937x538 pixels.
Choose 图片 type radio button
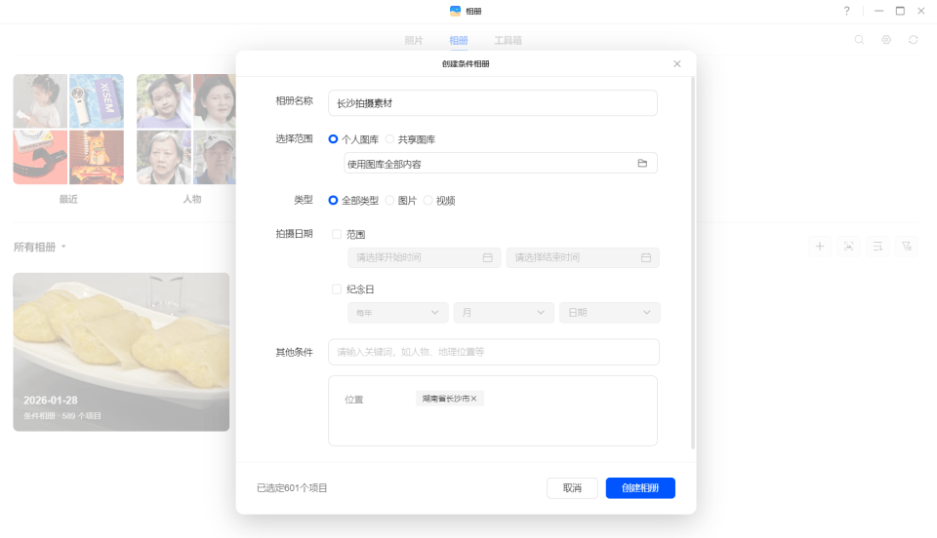(x=390, y=201)
